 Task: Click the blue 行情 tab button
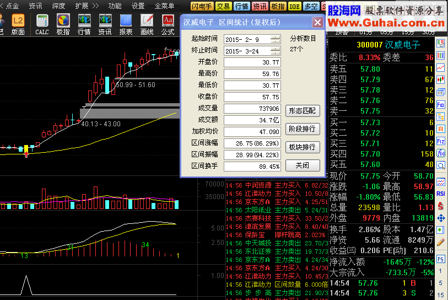coord(241,6)
